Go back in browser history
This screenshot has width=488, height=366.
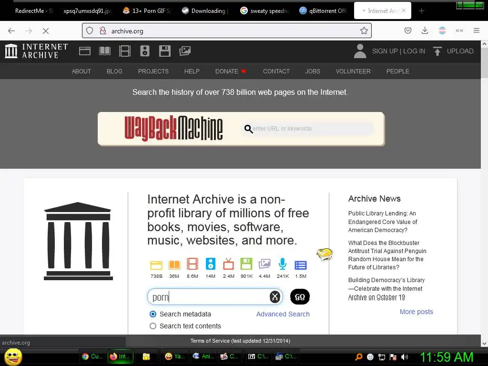pos(11,31)
